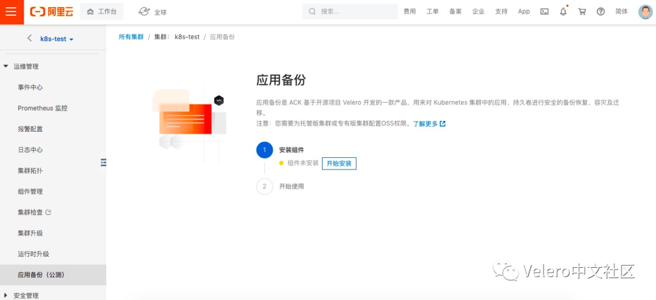The image size is (656, 300).
Task: Open the 企业 menu
Action: (x=478, y=12)
